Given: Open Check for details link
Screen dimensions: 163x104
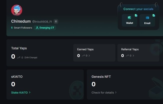Looking at the screenshot, I should [103, 92].
